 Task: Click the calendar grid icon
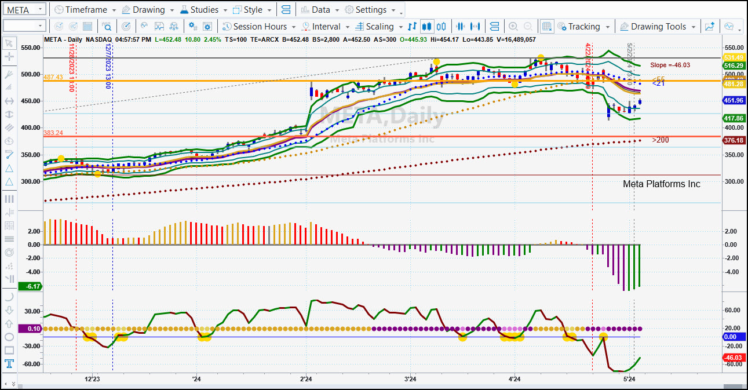(x=87, y=26)
